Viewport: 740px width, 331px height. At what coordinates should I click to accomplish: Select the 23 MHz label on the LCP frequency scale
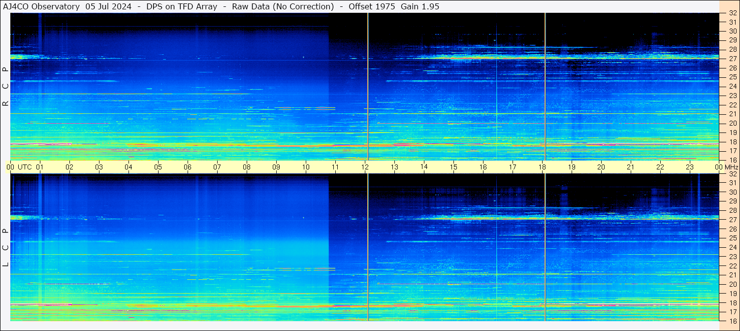pos(733,257)
